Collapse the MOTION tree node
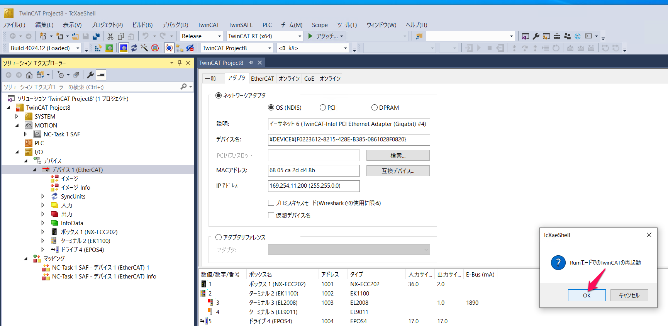Image resolution: width=668 pixels, height=326 pixels. (17, 125)
